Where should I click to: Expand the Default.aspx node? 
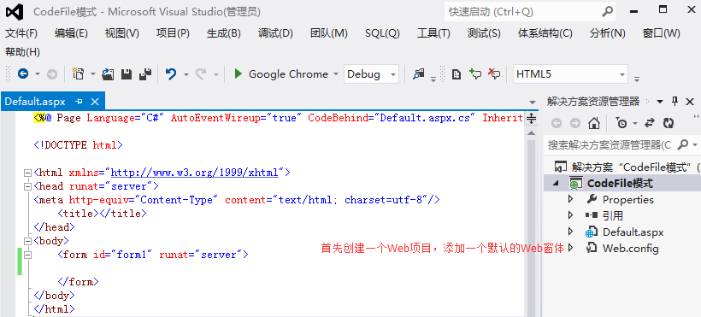coord(570,232)
